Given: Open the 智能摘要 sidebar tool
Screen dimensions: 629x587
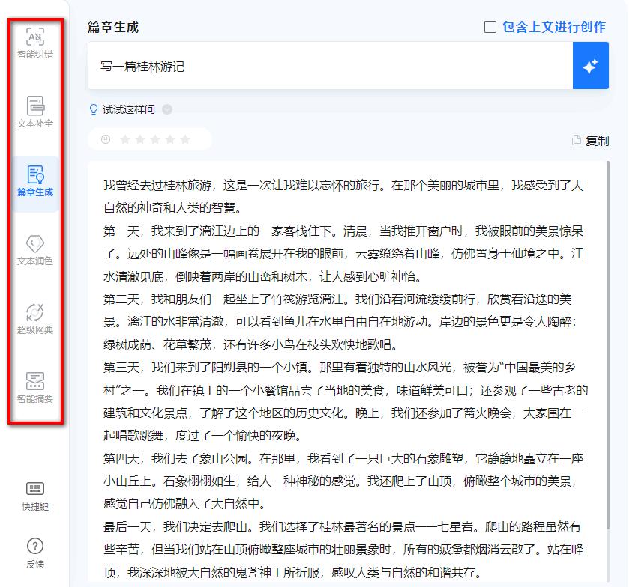Looking at the screenshot, I should pyautogui.click(x=35, y=387).
